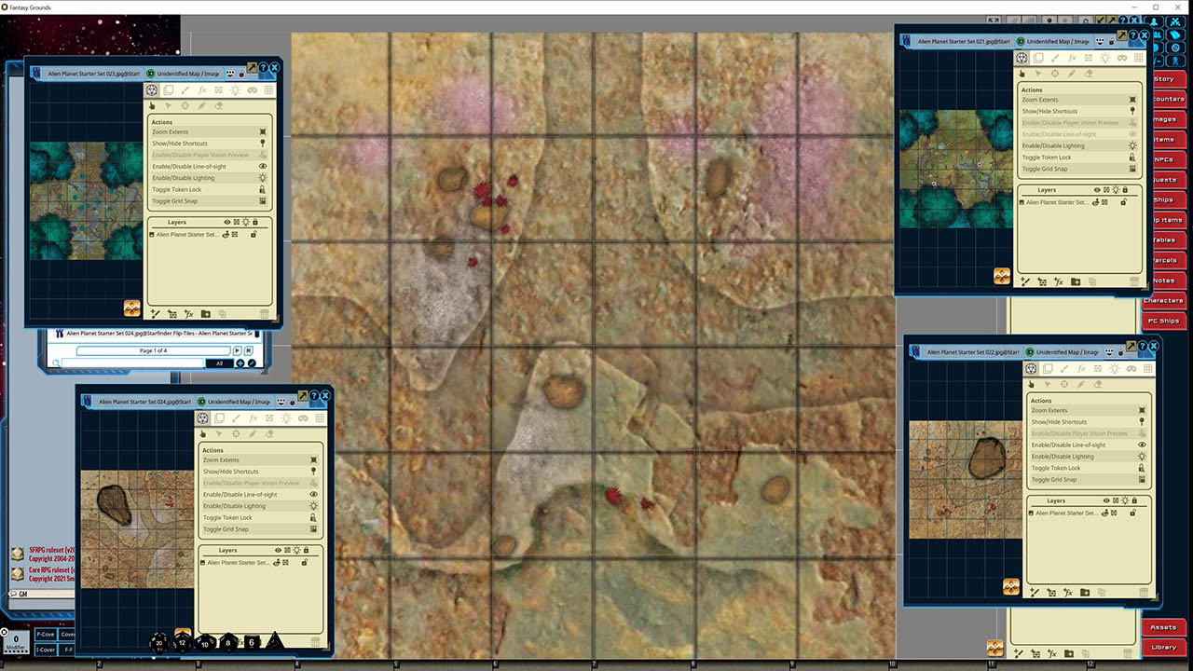Select the arrow selection tool in window 023
The height and width of the screenshot is (671, 1193).
[169, 105]
